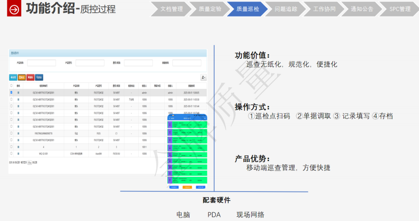Open the SPC管理 tab
419x221 pixels.
click(x=399, y=9)
